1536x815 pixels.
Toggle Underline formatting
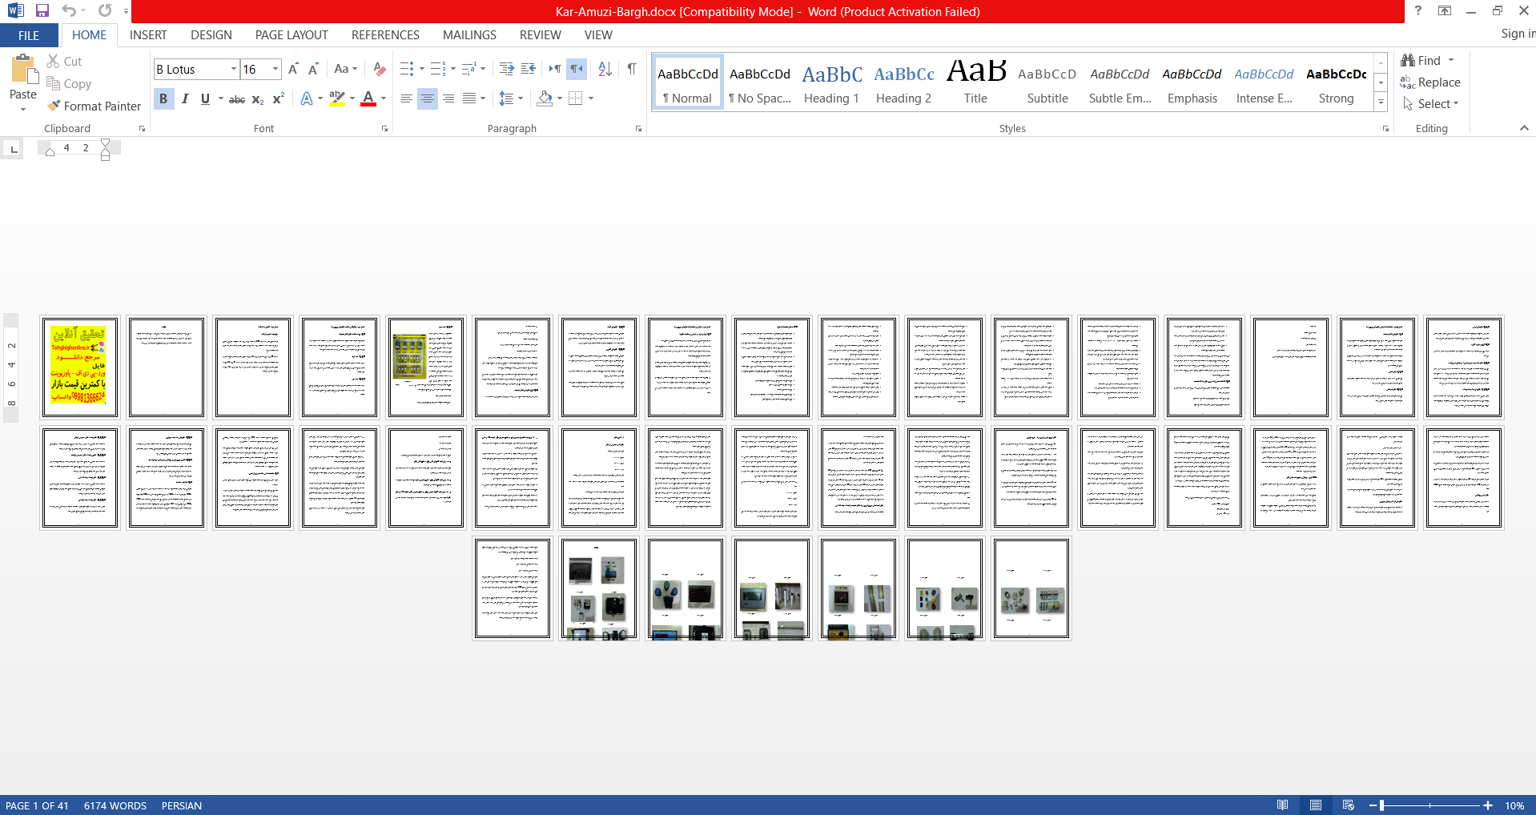(x=205, y=98)
